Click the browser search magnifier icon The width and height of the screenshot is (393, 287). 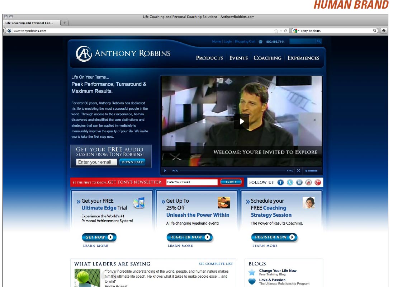pyautogui.click(x=375, y=30)
